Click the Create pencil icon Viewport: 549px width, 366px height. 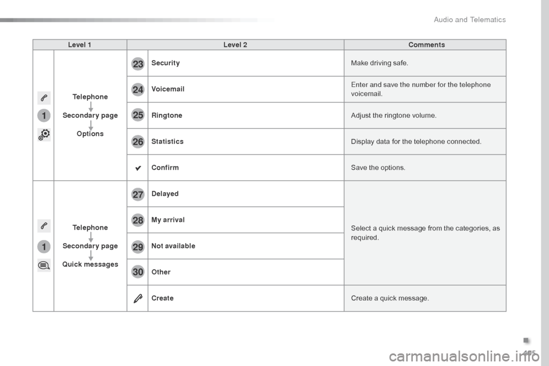point(138,299)
